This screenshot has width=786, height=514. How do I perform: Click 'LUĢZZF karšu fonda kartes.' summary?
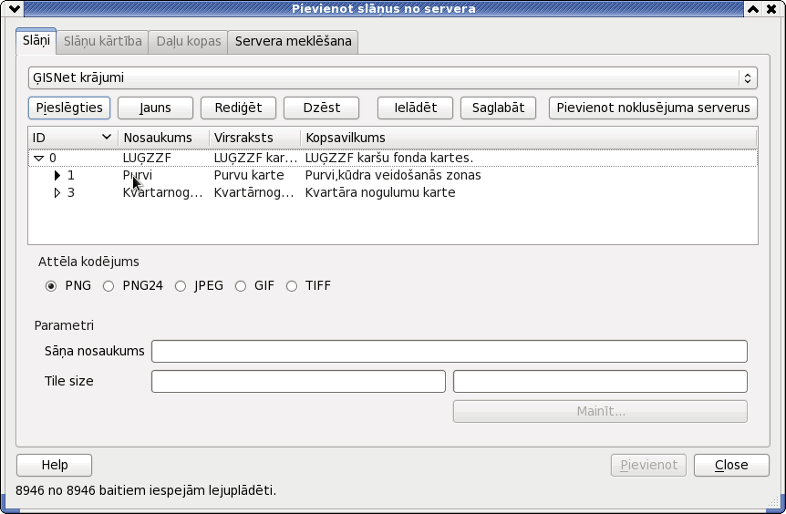point(389,159)
